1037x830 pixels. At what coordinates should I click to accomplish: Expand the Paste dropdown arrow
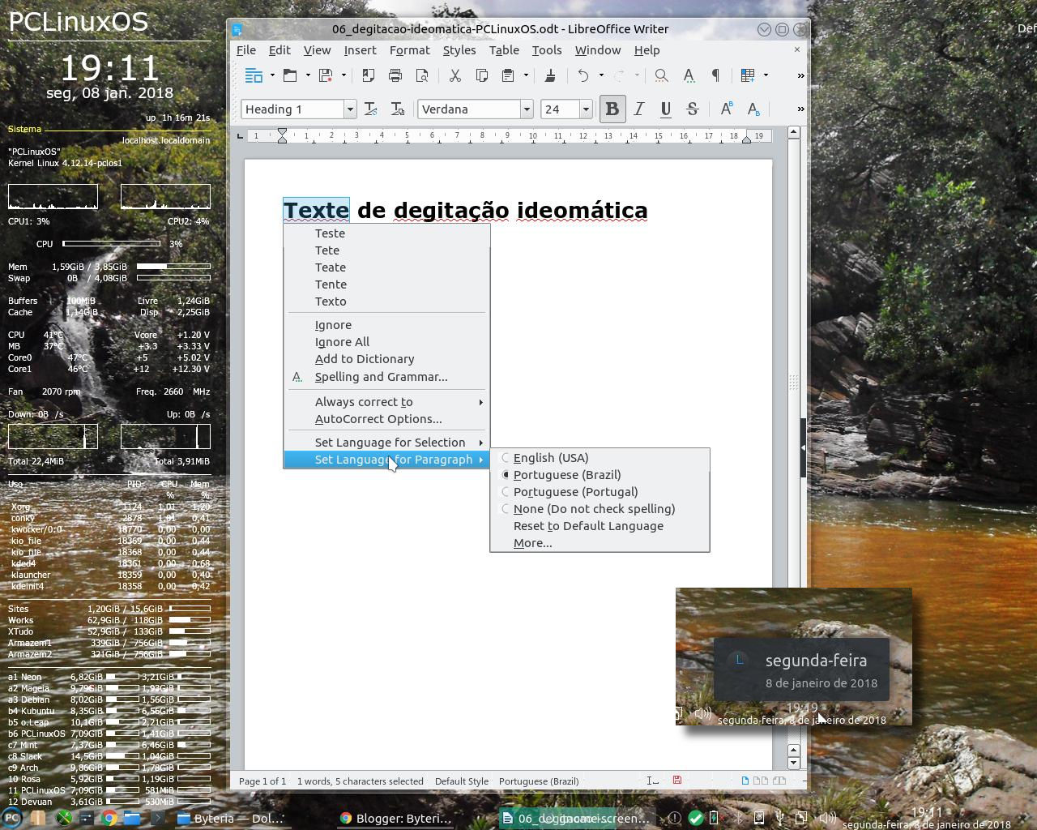click(526, 75)
